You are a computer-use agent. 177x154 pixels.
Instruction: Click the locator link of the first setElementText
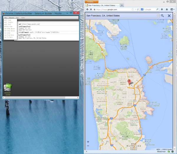tap(21, 28)
